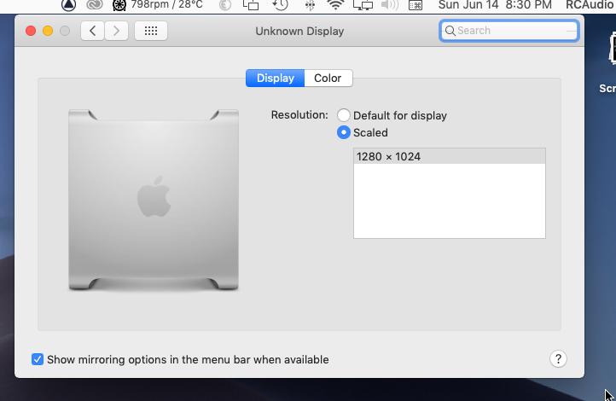Choose the 1280 × 1024 resolution
This screenshot has width=616, height=401.
[x=450, y=156]
